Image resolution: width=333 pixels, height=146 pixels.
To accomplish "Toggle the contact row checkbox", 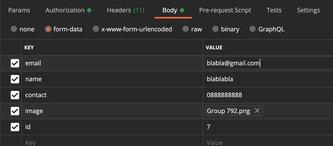I will [x=15, y=95].
